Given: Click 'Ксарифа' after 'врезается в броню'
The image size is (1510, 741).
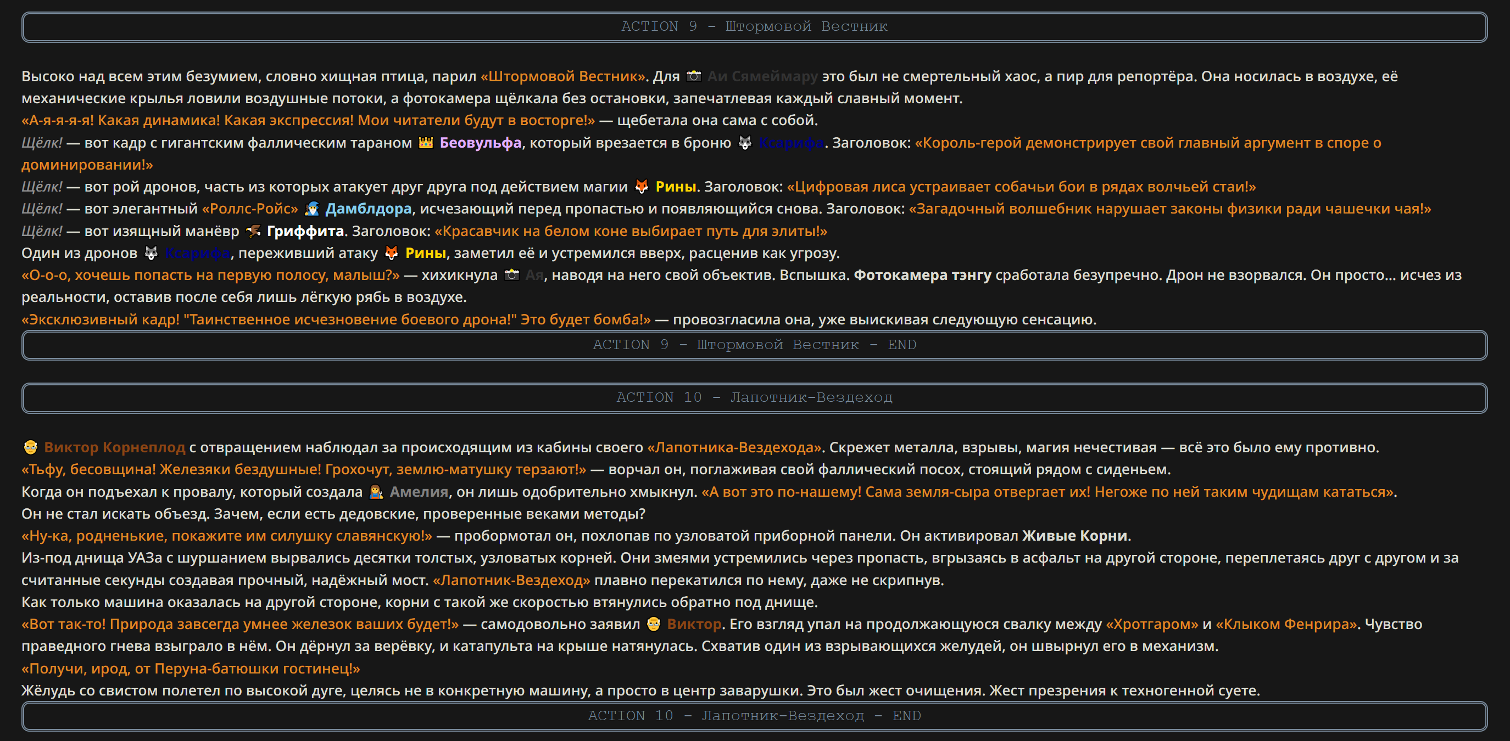Looking at the screenshot, I should 792,143.
